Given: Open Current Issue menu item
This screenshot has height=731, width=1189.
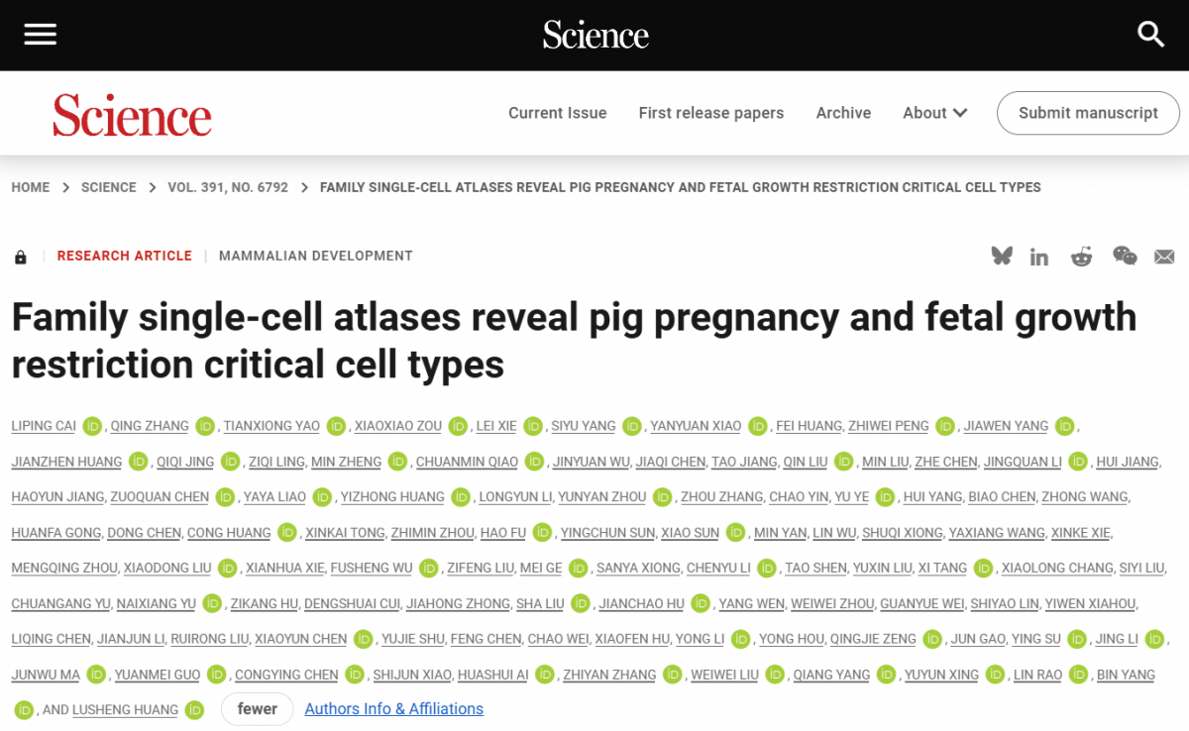Looking at the screenshot, I should coord(557,113).
